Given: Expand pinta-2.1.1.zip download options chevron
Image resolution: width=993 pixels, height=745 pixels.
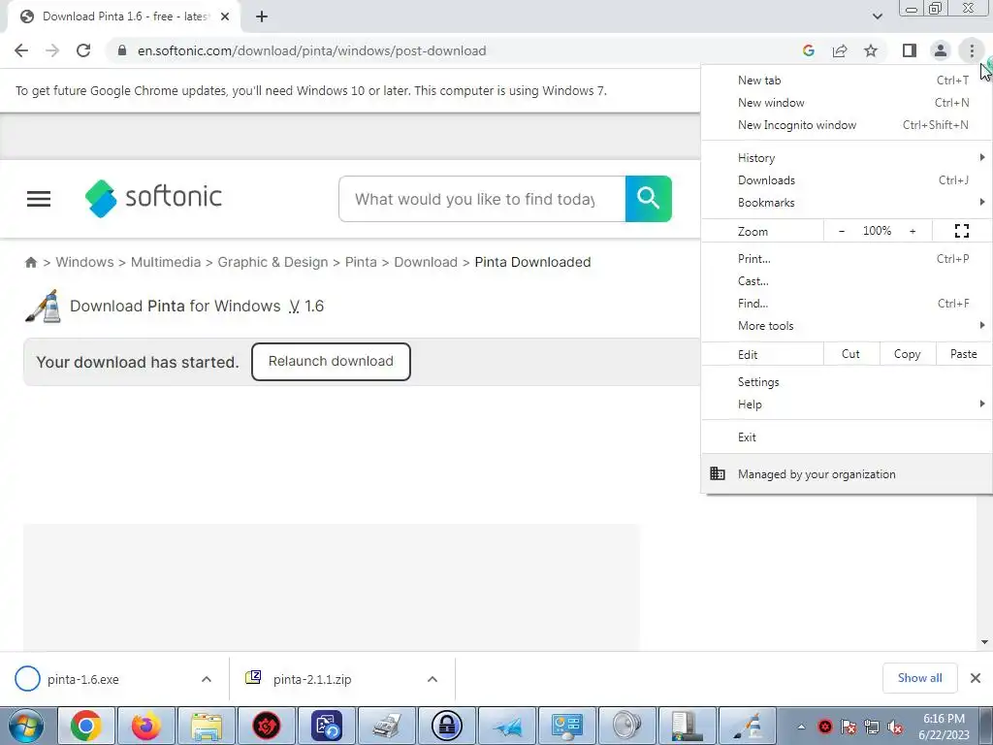Looking at the screenshot, I should tap(432, 679).
